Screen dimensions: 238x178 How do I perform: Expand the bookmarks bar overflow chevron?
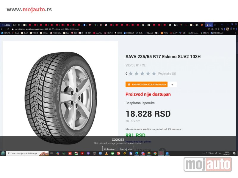[x=236, y=33]
